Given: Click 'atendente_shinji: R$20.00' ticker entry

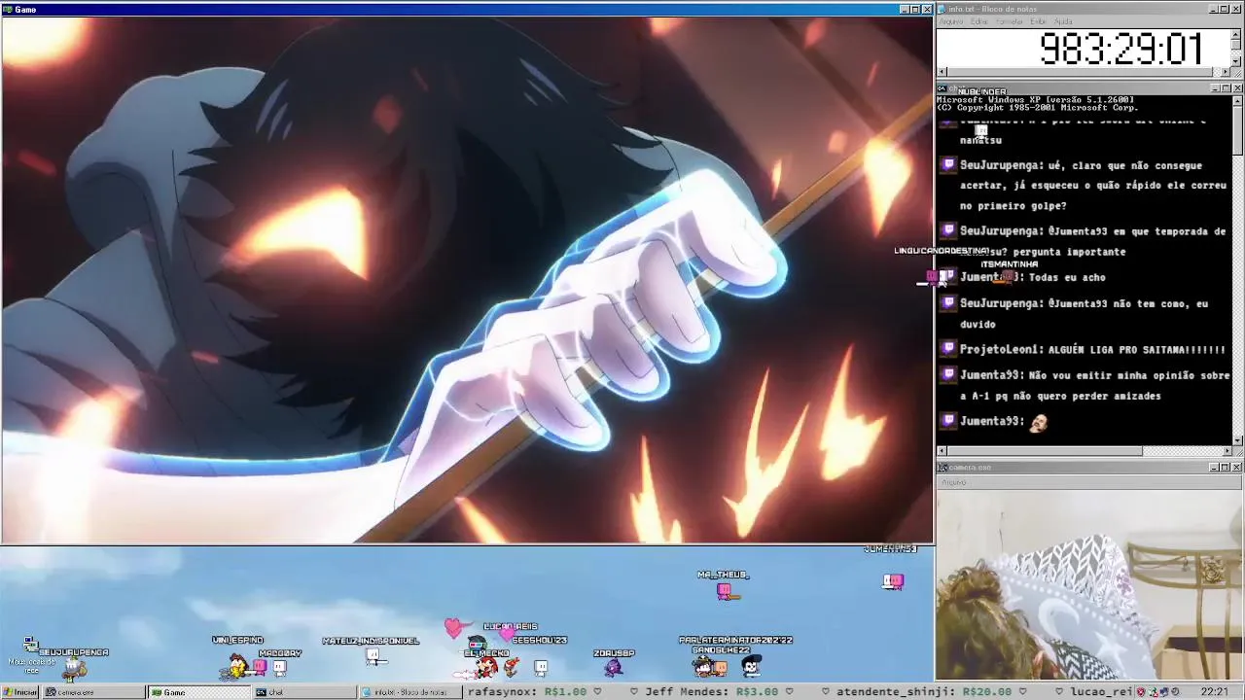Looking at the screenshot, I should 924,692.
